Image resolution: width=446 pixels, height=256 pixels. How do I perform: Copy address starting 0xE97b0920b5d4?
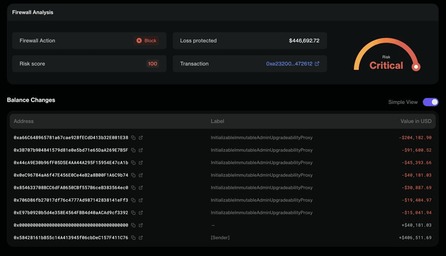pyautogui.click(x=133, y=213)
